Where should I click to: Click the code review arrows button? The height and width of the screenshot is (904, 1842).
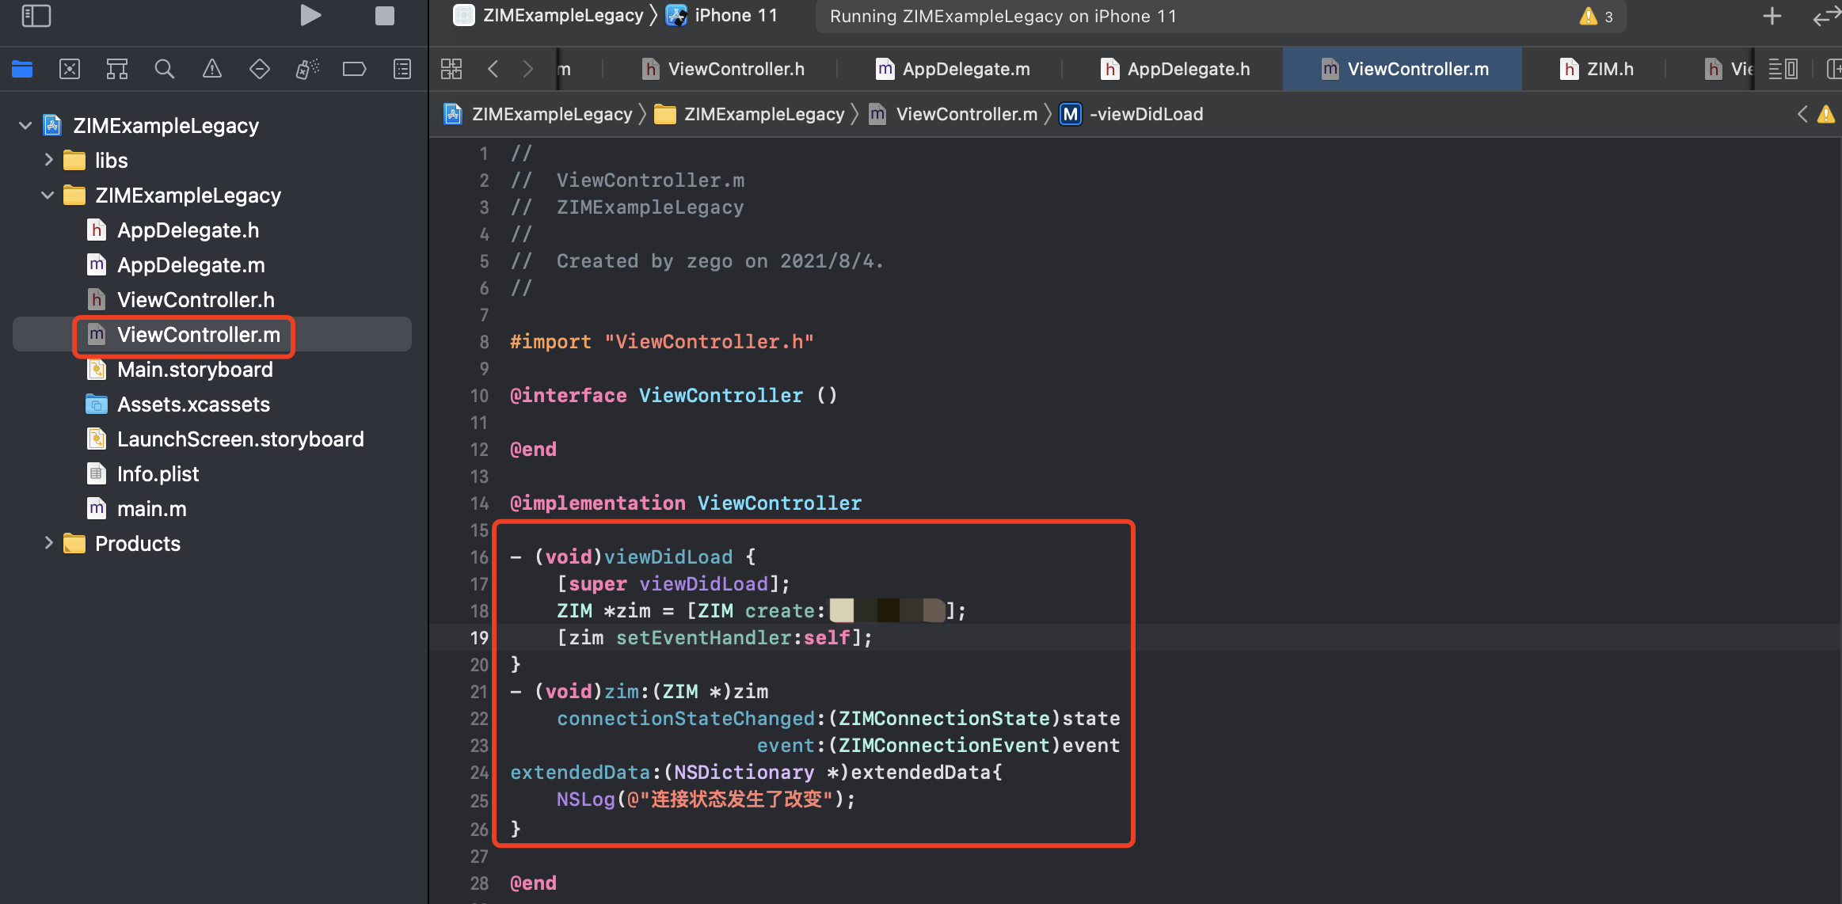coord(1827,16)
